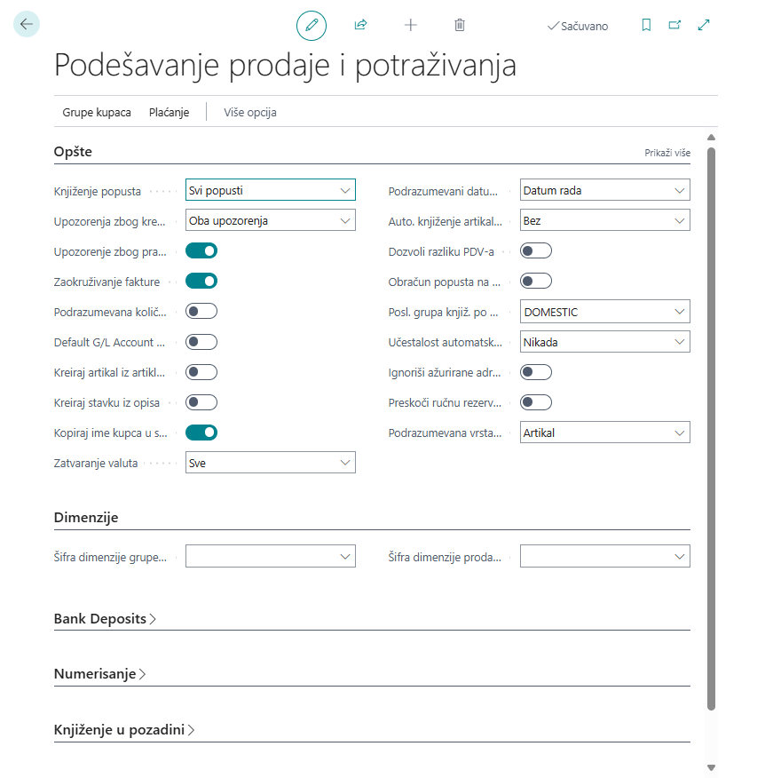The height and width of the screenshot is (778, 773).
Task: Click the expand to full screen icon
Action: point(704,26)
